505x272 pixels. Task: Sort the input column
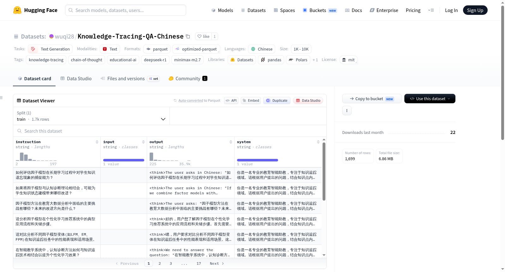(x=143, y=142)
